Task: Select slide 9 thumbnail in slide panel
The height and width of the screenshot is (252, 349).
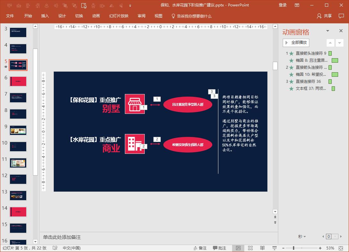Action: click(x=18, y=130)
